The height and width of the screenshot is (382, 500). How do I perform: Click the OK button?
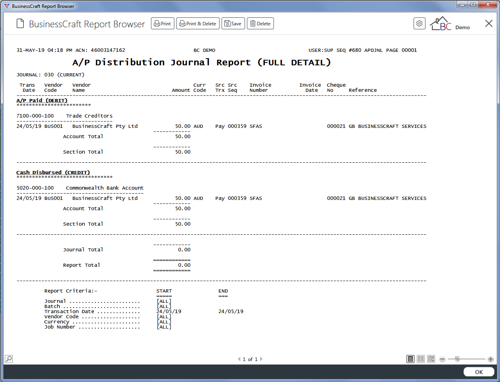pos(479,372)
